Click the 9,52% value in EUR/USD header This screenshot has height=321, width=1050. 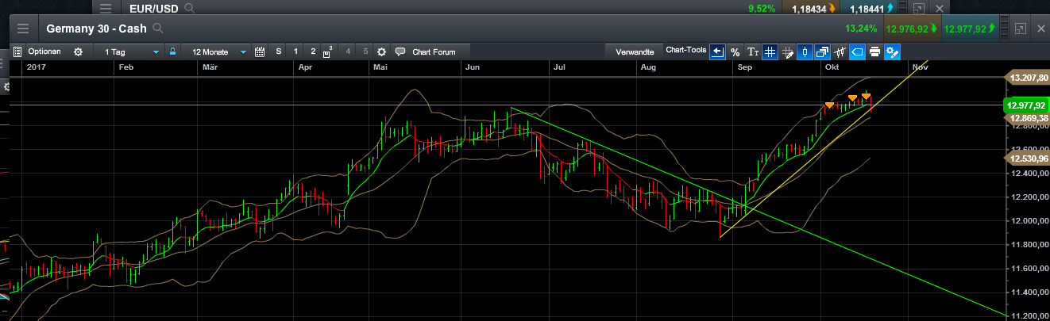762,9
